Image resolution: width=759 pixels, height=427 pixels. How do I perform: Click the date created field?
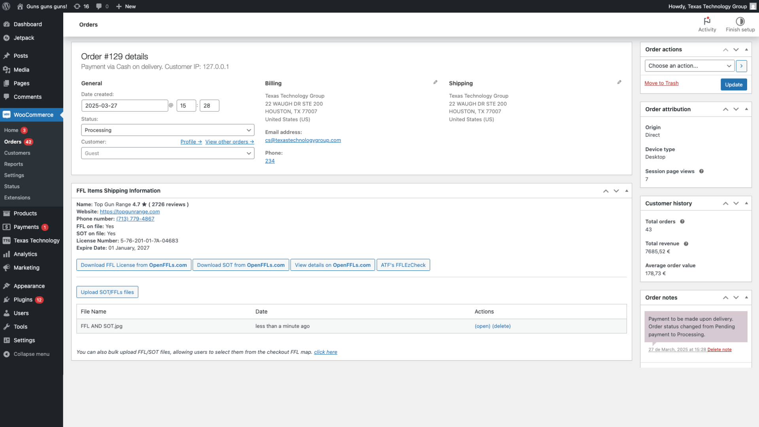[125, 106]
